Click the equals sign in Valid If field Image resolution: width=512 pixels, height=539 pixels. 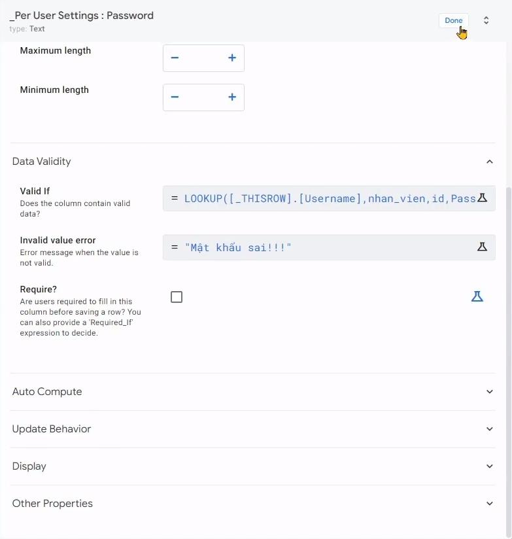173,198
